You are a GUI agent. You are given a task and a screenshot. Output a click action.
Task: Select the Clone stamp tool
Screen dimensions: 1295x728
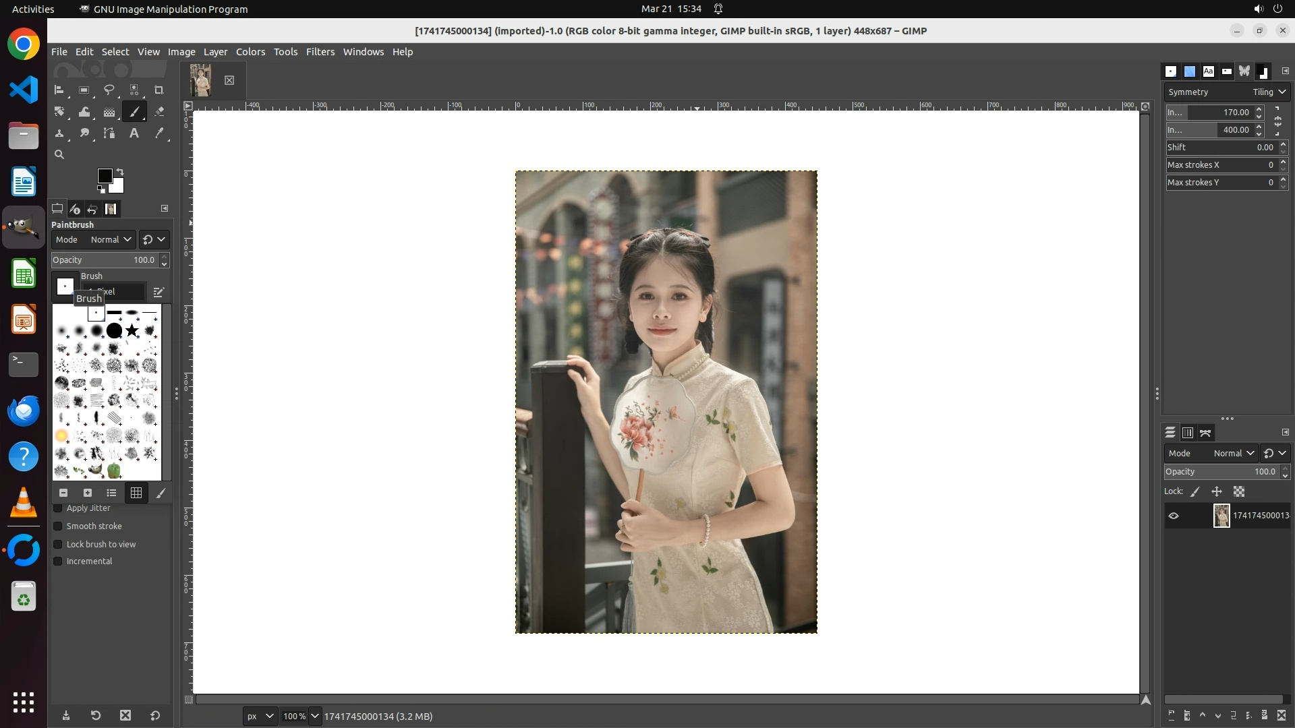[59, 133]
